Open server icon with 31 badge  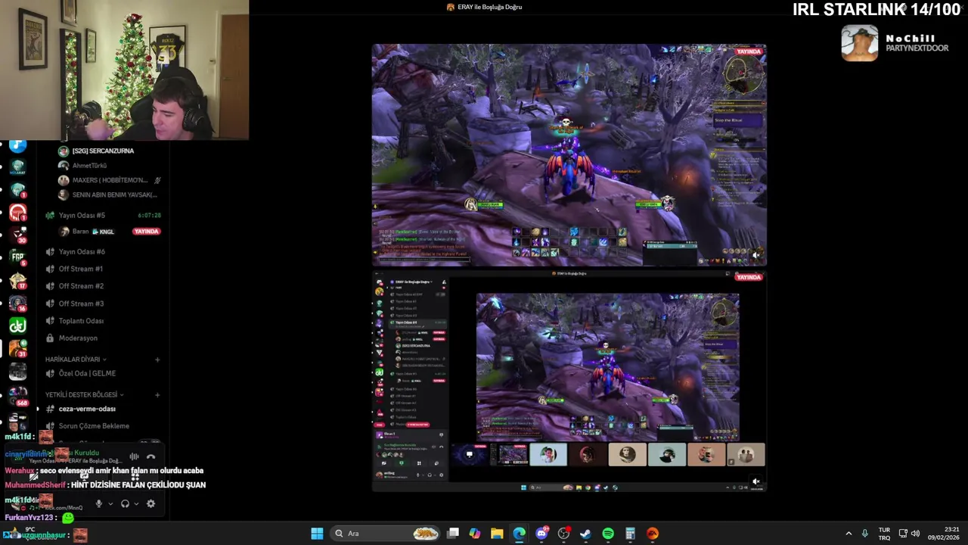click(x=17, y=348)
